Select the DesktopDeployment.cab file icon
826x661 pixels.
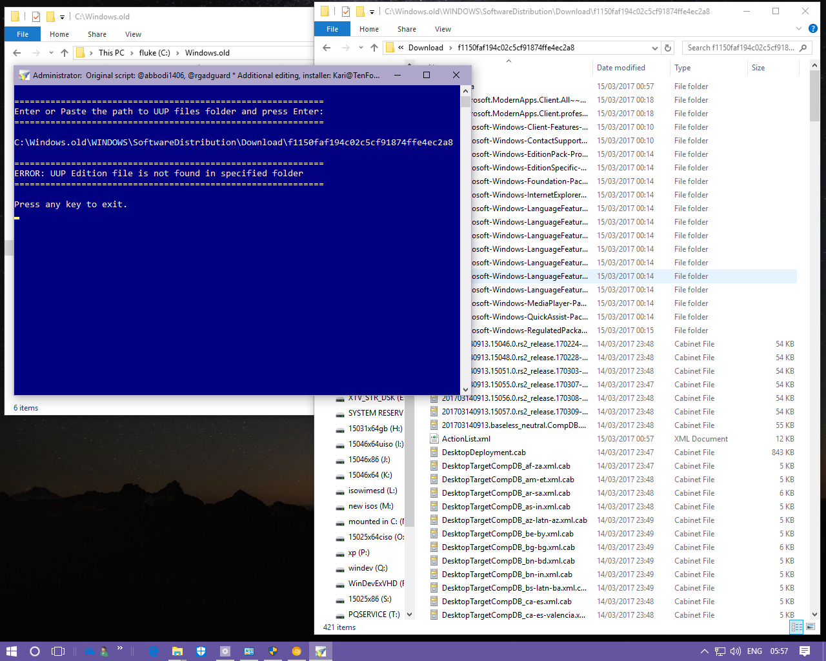point(435,453)
